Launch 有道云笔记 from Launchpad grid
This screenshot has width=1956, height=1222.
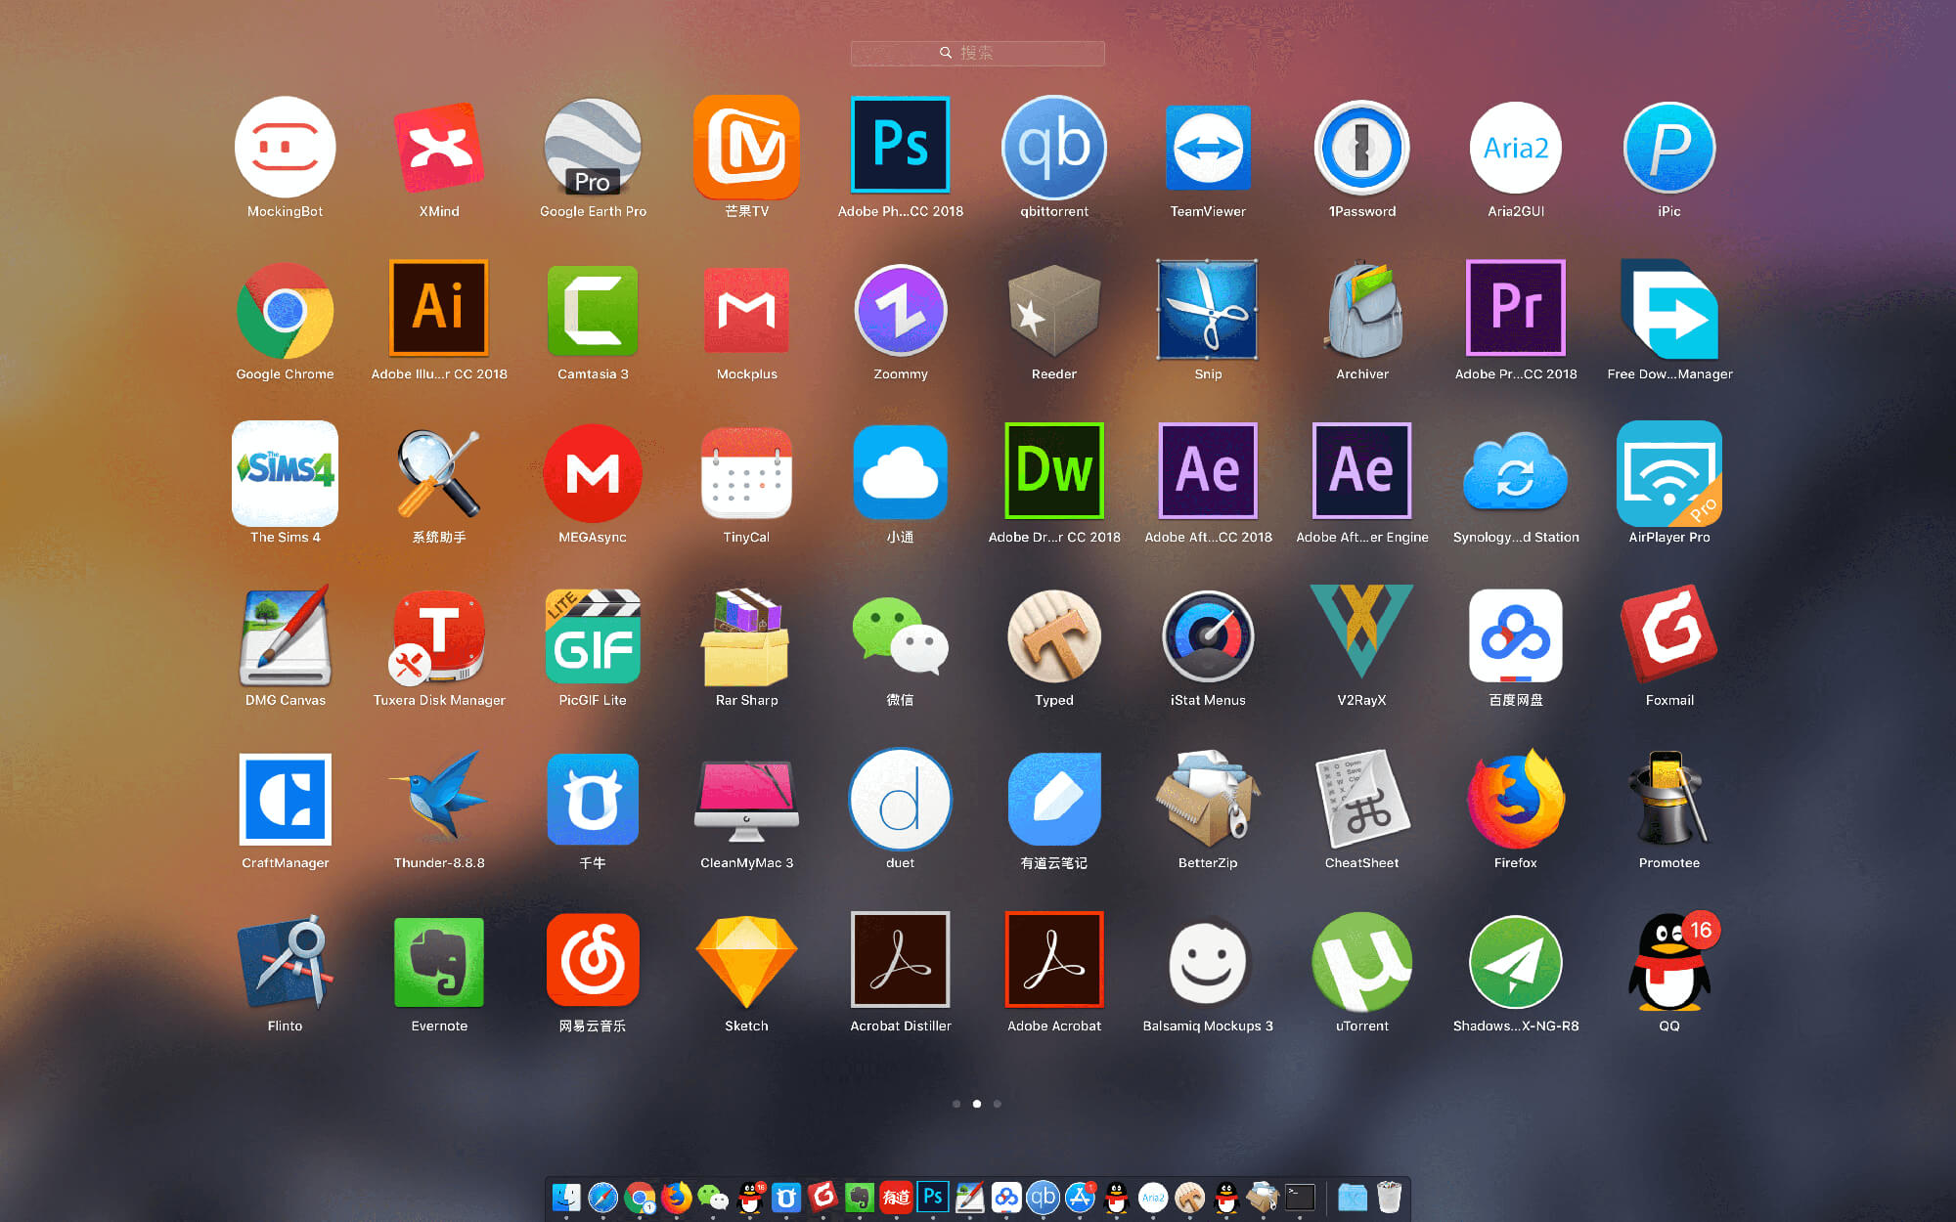1054,800
